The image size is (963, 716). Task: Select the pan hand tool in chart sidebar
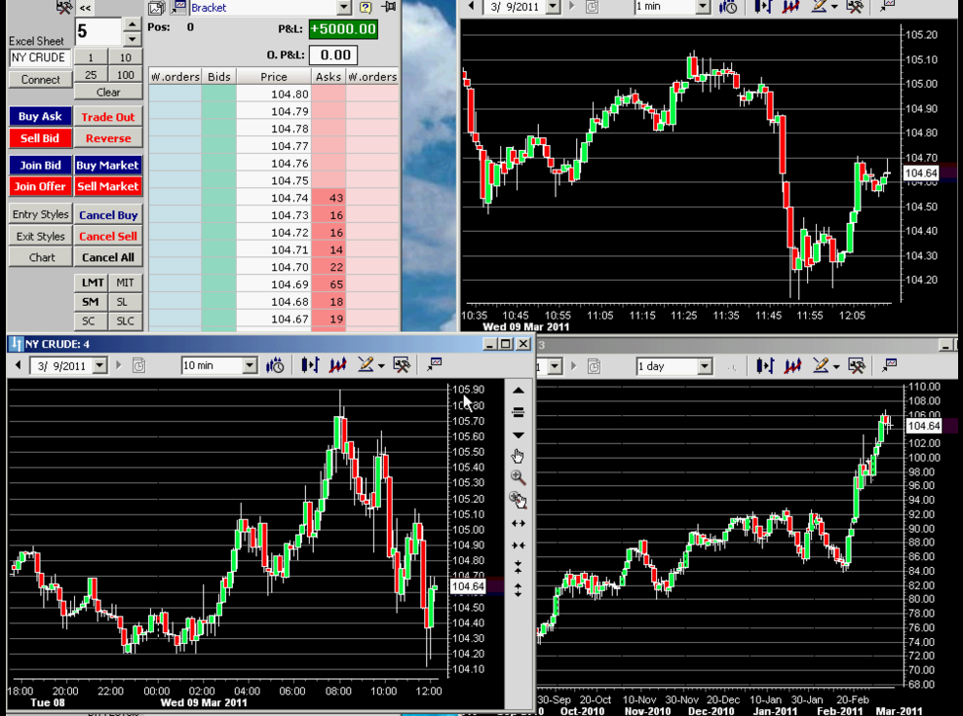[518, 456]
